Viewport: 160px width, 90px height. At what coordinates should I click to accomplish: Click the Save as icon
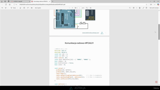[139, 8]
